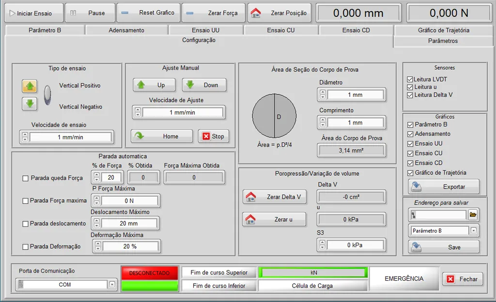
Task: Click Reset Grafico button
Action: click(148, 13)
